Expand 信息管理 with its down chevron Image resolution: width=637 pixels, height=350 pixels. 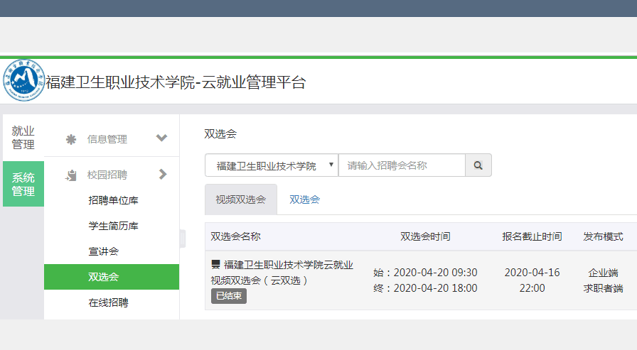pyautogui.click(x=161, y=138)
